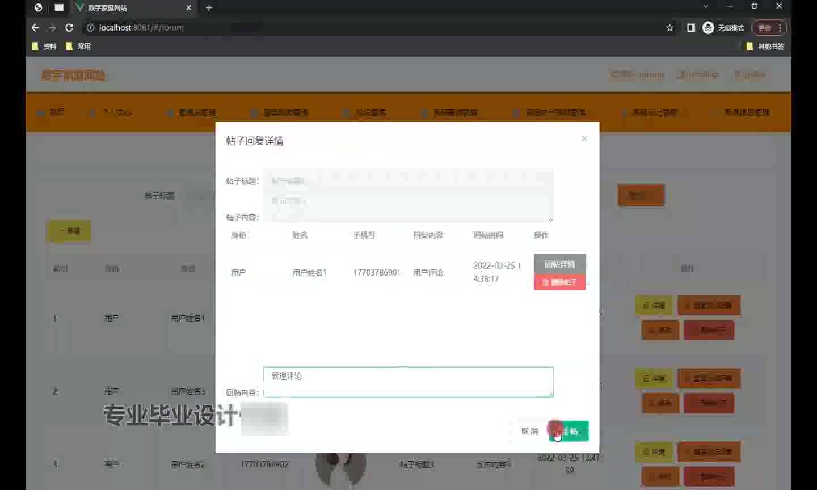Click the orange edit button in row 2
Viewport: 817px width, 490px height.
pos(660,403)
